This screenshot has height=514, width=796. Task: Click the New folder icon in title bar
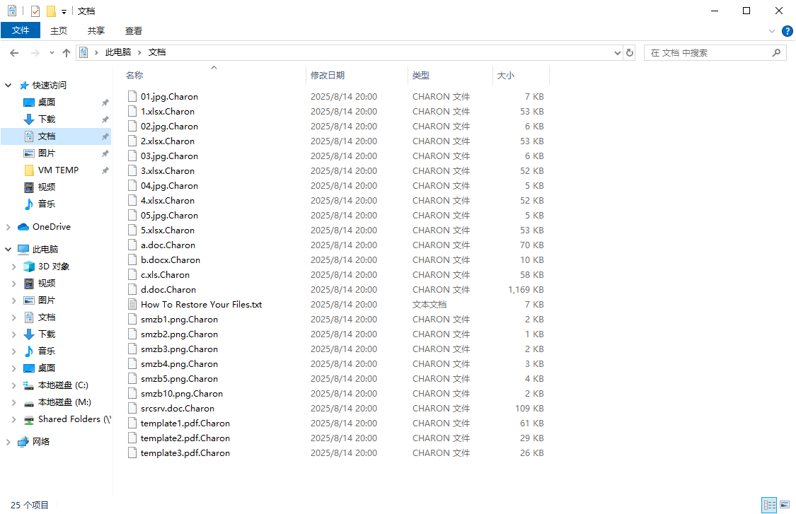51,11
